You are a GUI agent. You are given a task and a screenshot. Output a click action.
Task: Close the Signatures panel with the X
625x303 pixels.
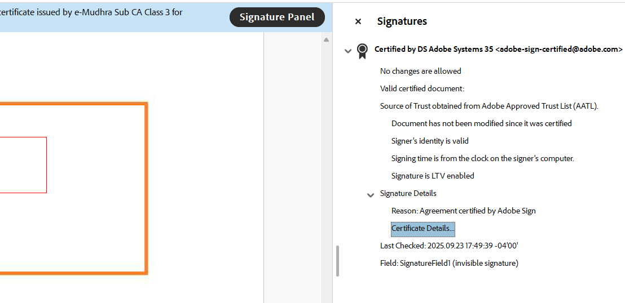(358, 21)
